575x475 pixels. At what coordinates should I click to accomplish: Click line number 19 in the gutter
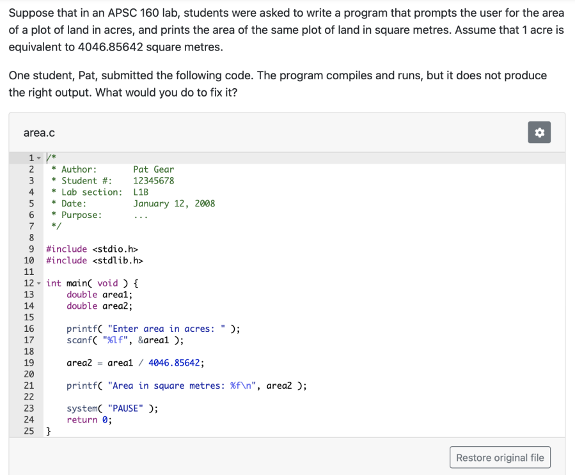[29, 362]
